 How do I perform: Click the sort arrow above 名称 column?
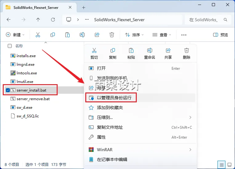tap(46, 43)
